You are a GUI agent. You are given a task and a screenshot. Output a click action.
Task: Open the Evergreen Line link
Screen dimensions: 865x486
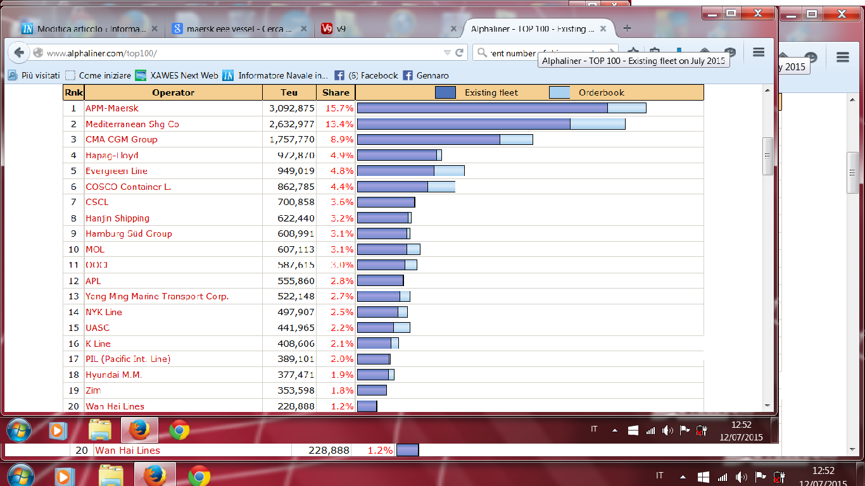(x=117, y=171)
